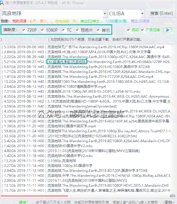Expand the CILIBA source dropdown
The height and width of the screenshot is (204, 177).
pyautogui.click(x=143, y=14)
